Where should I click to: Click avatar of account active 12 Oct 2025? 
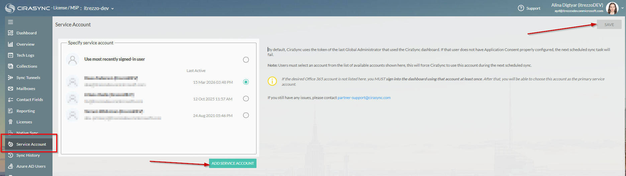click(x=73, y=98)
